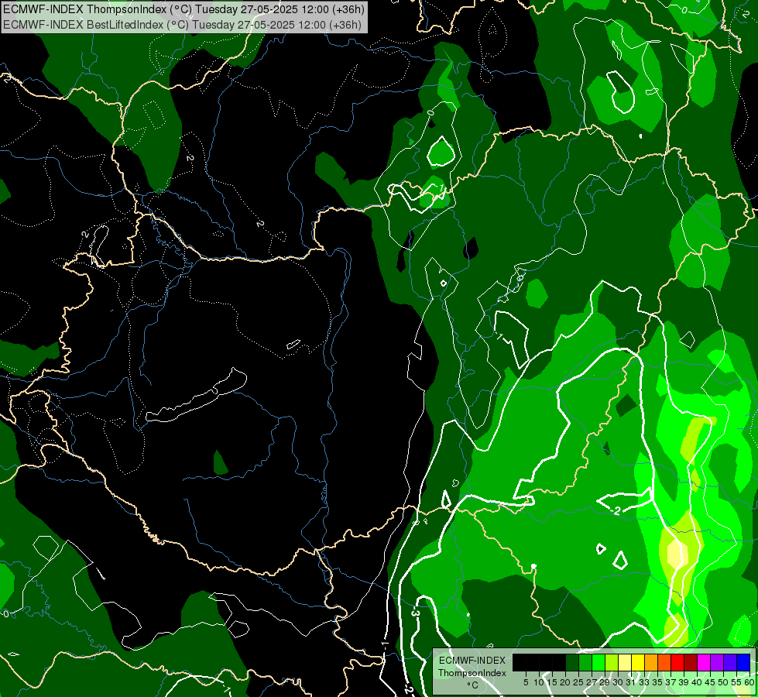This screenshot has width=758, height=697.
Task: Select the pale yellow 30-31 legend swatch
Action: 625,662
